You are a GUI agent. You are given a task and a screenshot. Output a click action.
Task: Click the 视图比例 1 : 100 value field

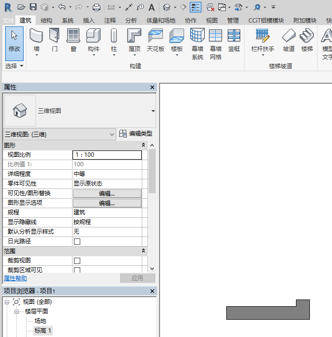click(107, 155)
